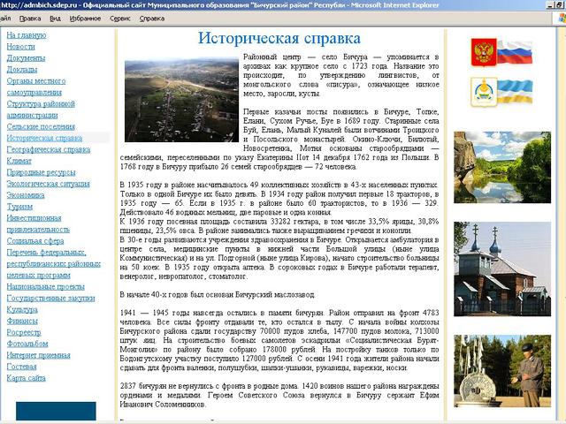This screenshot has width=566, height=424.
Task: Open Национальные проекты link
Action: (x=45, y=286)
